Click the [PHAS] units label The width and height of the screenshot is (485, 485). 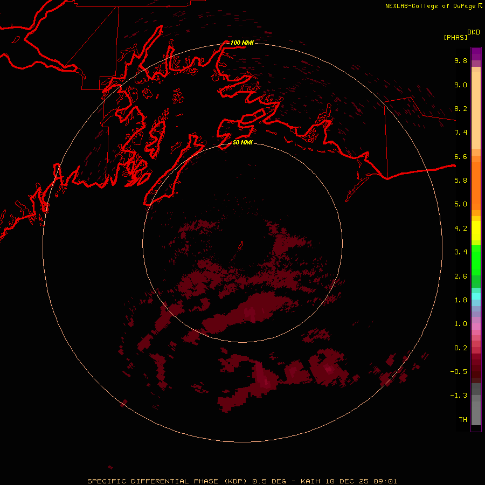(455, 38)
